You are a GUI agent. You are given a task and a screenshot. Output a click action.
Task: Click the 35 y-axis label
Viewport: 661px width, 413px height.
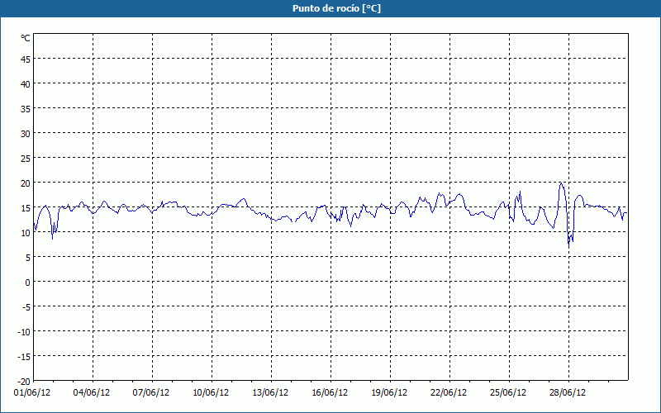[26, 109]
